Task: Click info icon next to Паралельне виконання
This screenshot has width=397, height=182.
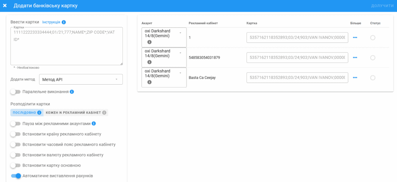Action: [x=72, y=92]
